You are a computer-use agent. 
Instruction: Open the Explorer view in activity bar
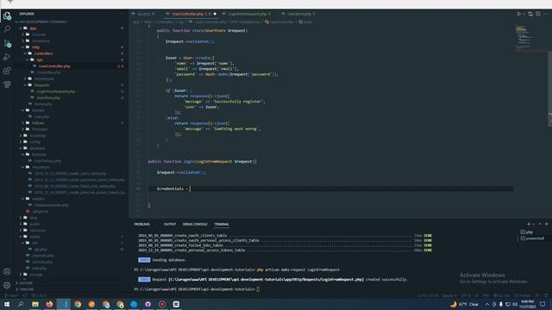[7, 15]
